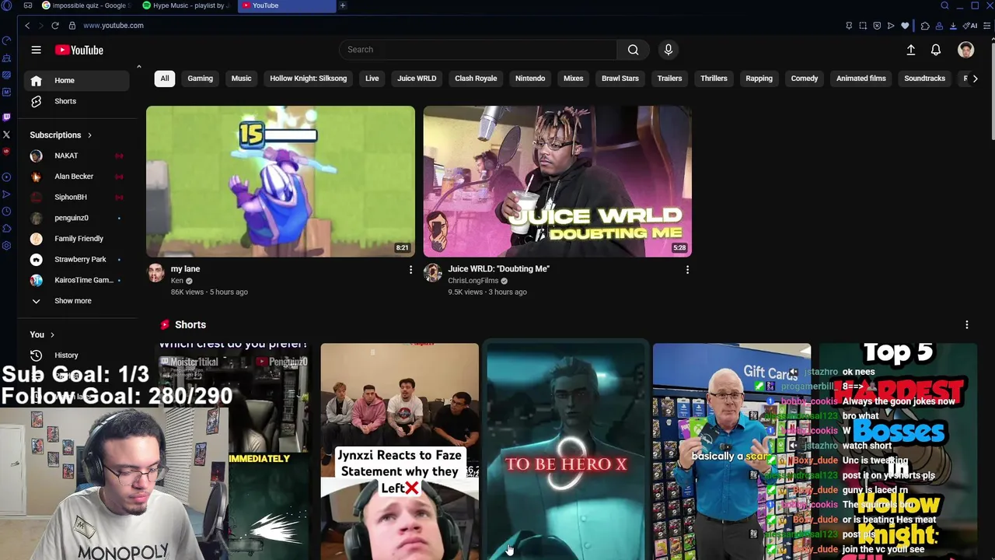The width and height of the screenshot is (995, 560).
Task: Click the pinboard pin icon in toolbar
Action: pos(849,26)
